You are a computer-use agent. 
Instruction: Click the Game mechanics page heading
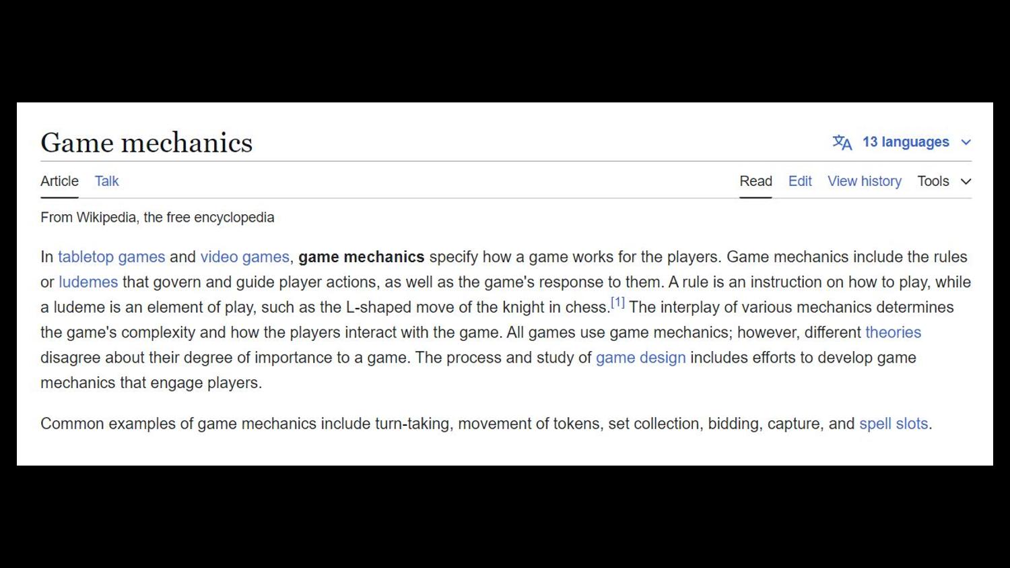pyautogui.click(x=147, y=143)
